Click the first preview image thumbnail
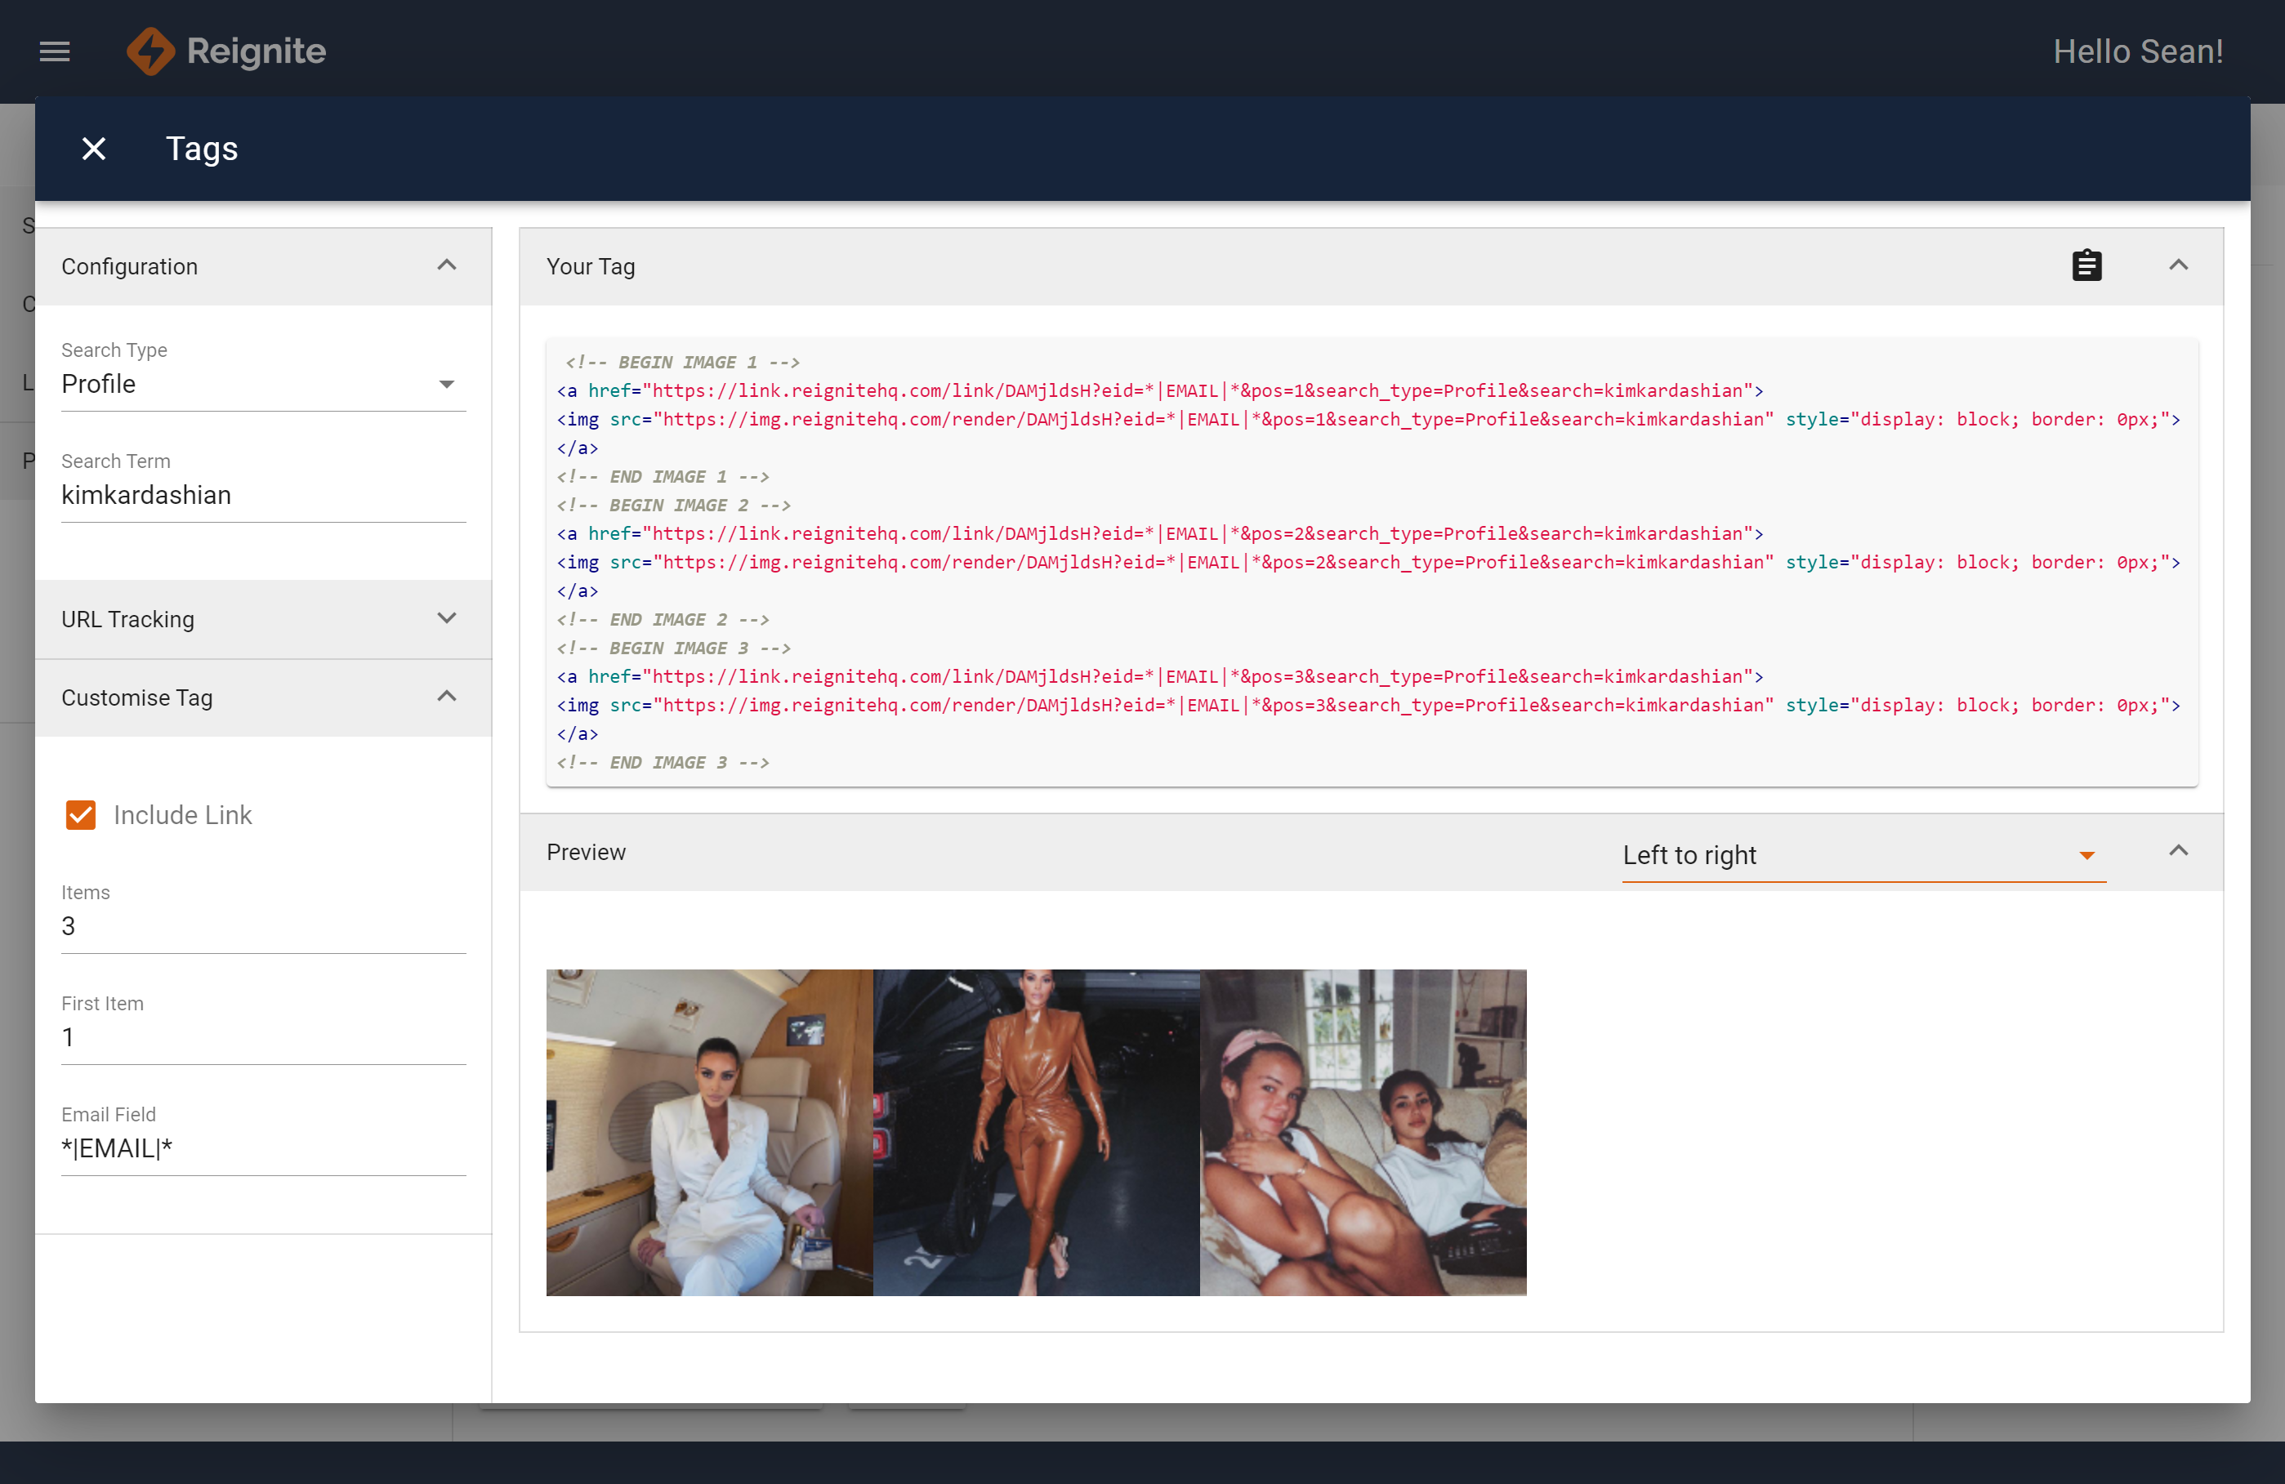This screenshot has width=2285, height=1484. click(708, 1133)
